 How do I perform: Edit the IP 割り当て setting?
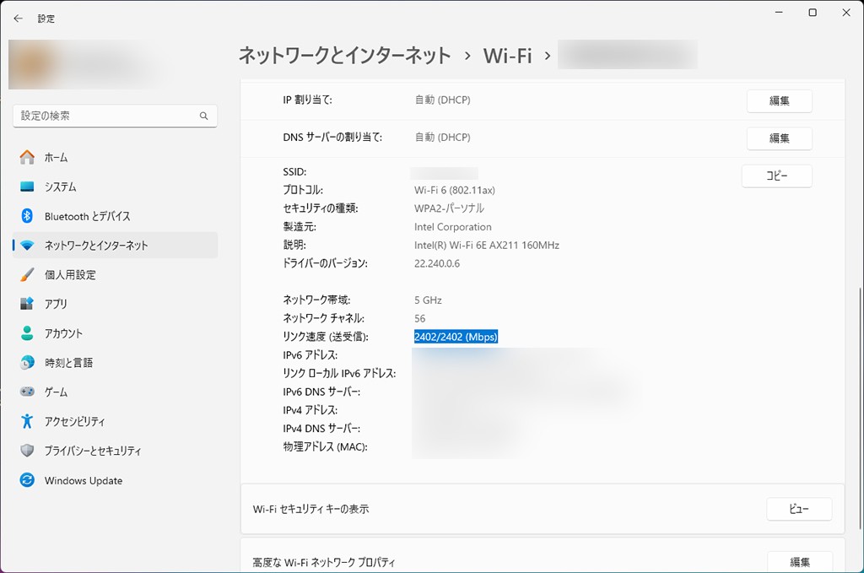779,101
